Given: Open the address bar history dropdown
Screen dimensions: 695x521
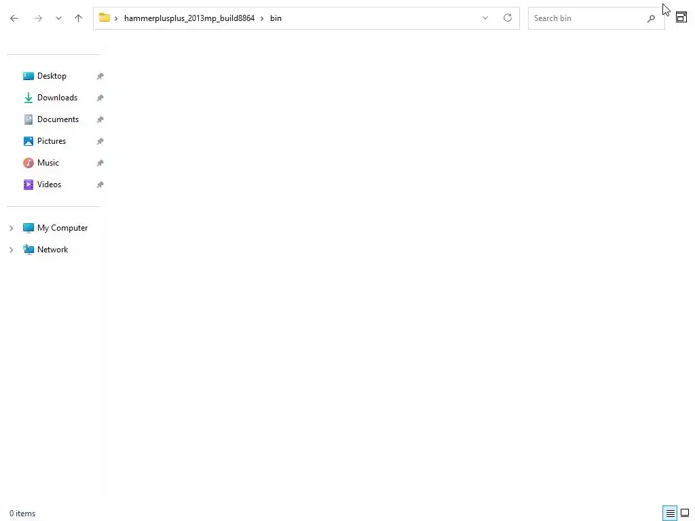Looking at the screenshot, I should point(485,18).
